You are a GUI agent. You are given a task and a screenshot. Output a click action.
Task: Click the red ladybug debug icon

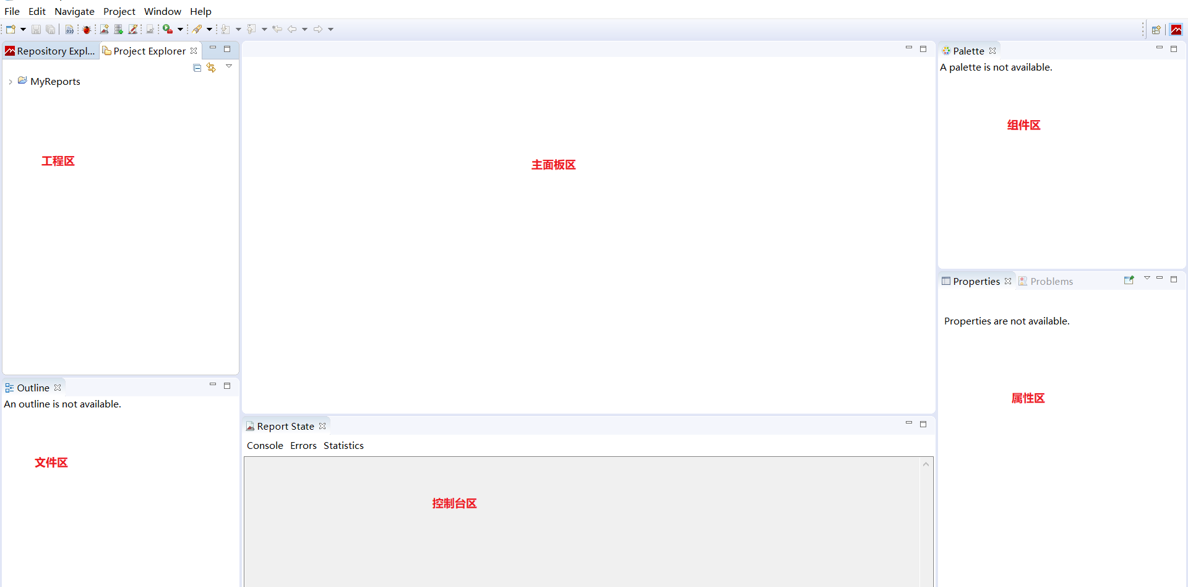point(87,29)
